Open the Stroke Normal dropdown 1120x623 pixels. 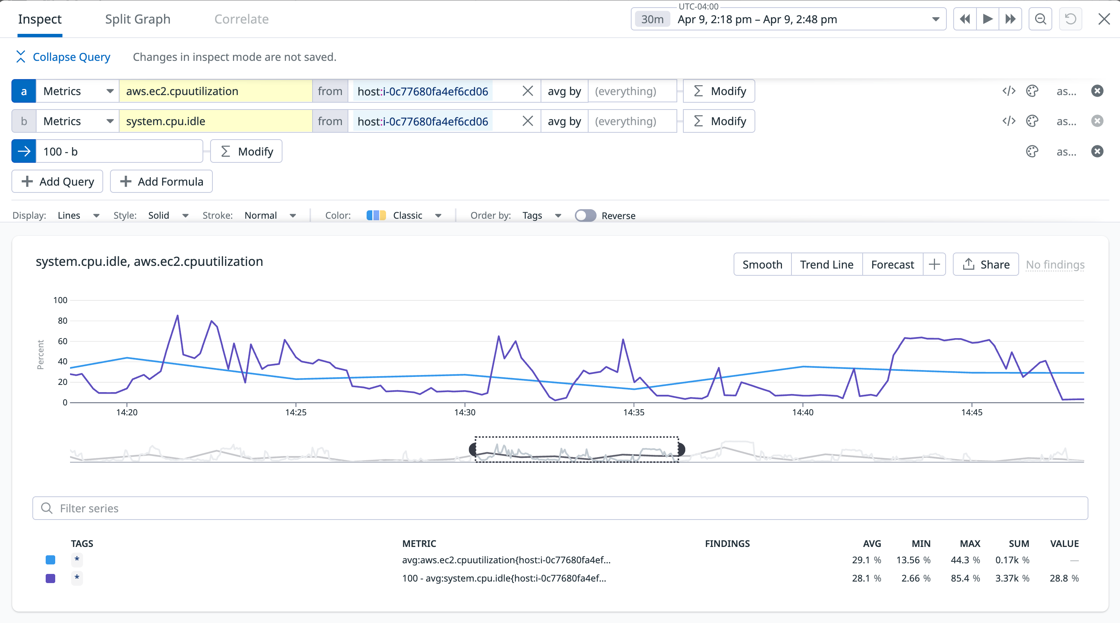270,215
